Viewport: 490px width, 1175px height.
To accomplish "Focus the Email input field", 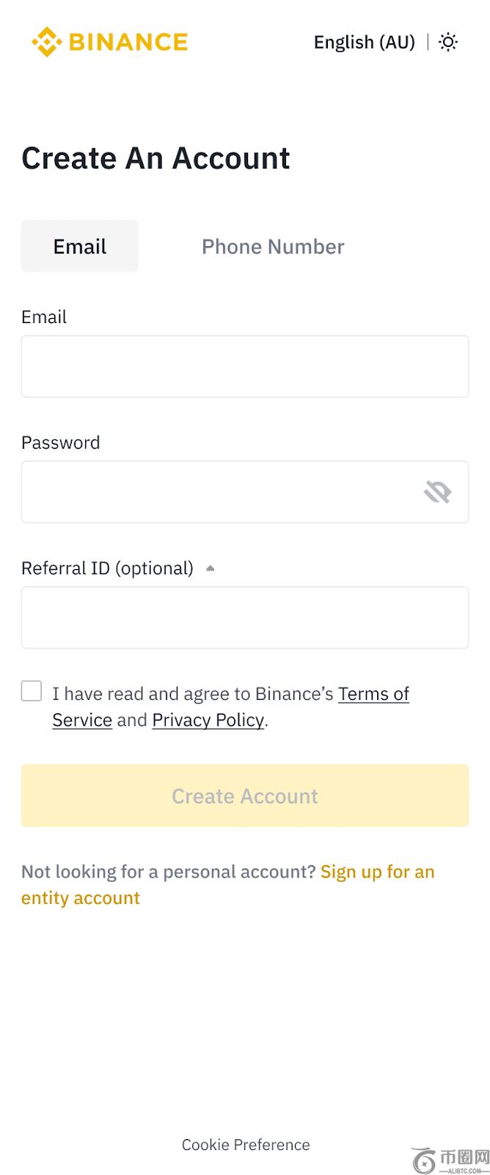I will coord(244,366).
